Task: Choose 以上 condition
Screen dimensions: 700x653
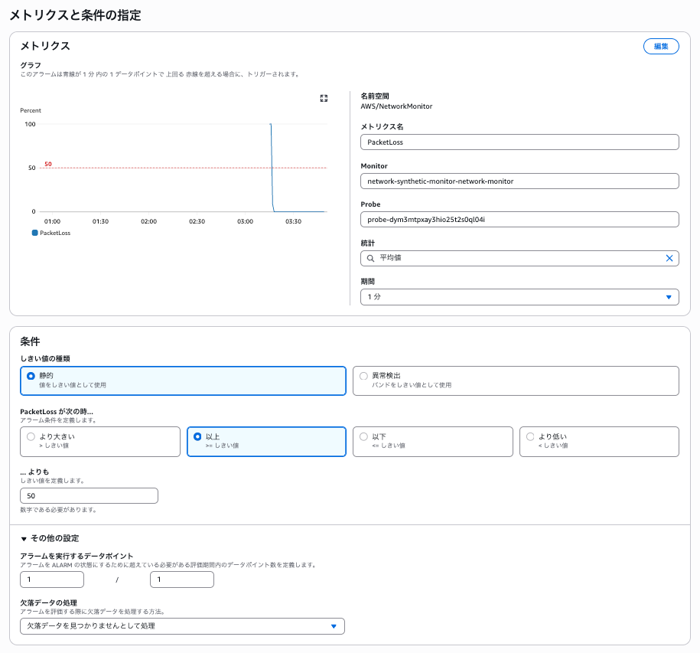Action: [266, 442]
